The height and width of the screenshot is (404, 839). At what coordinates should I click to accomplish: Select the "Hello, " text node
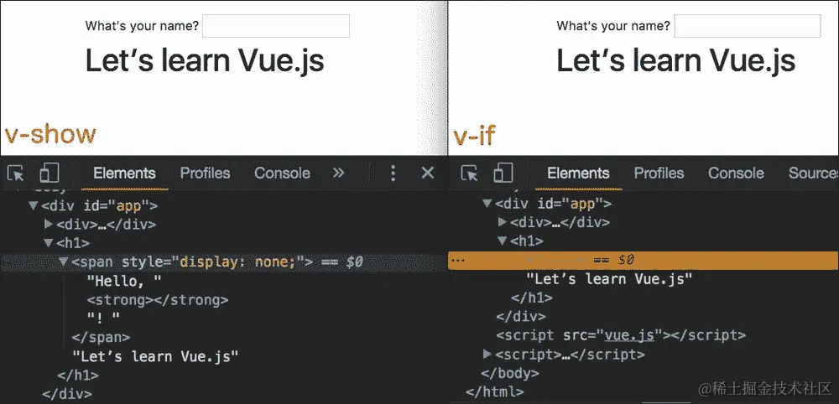pyautogui.click(x=124, y=281)
